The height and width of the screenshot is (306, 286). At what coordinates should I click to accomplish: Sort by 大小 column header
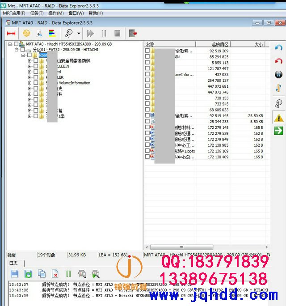[x=248, y=44]
